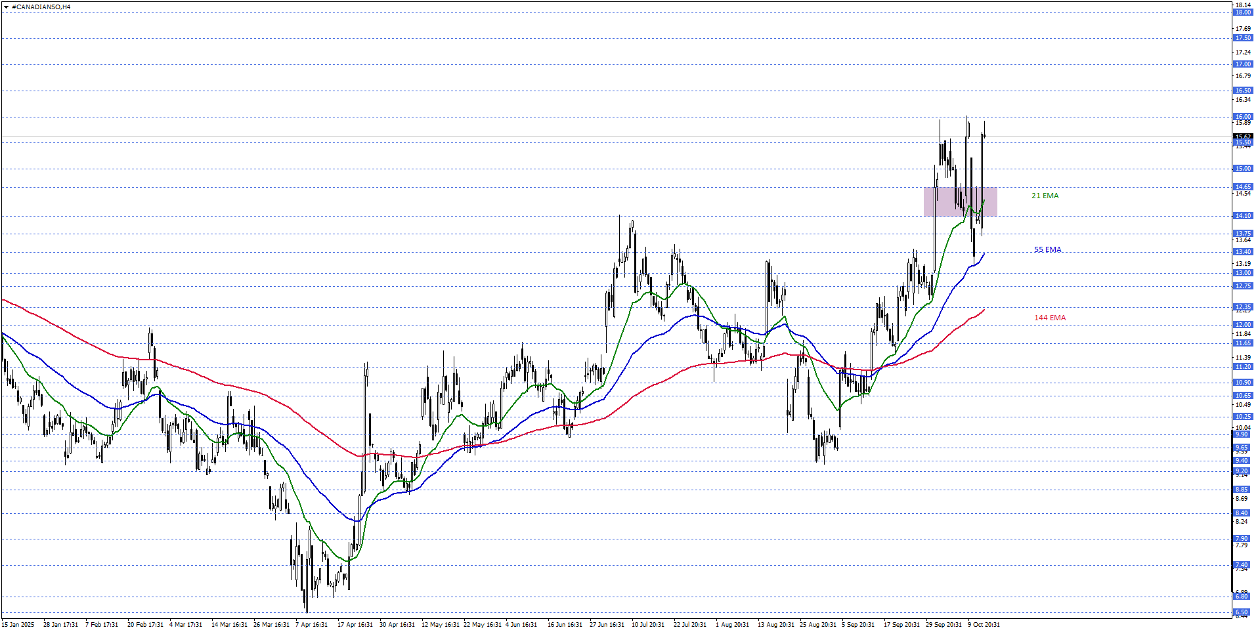Click the 12.00 price level tag

[x=1242, y=325]
